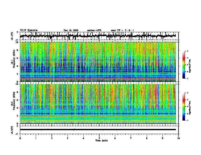Screen dimensions: 201x155
Task: Click the "Time (min)" axis label
Action: click(102, 141)
